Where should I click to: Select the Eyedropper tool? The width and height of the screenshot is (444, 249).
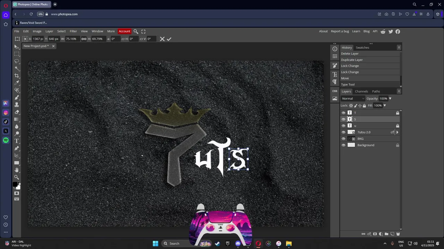click(17, 83)
